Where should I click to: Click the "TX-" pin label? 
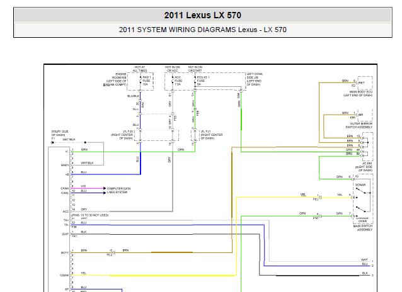click(x=66, y=225)
